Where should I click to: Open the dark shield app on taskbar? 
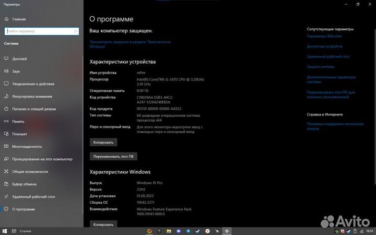[159, 231]
